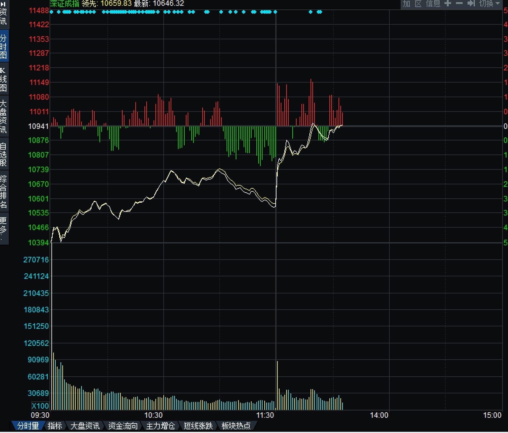Click the arrow-to-bar jump icon

(x=471, y=4)
